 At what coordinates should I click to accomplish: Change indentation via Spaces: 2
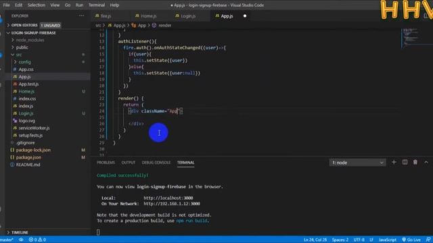[x=340, y=240]
